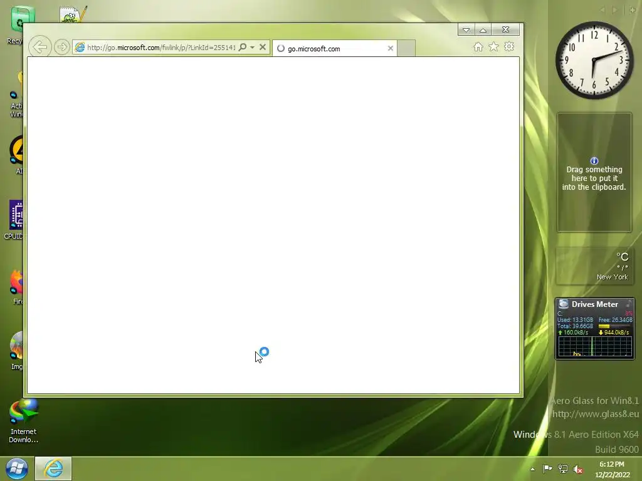Close the Internet Explorer window
This screenshot has height=481, width=642.
[x=506, y=29]
